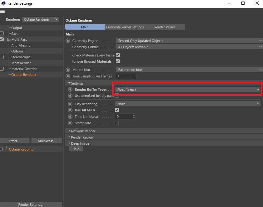The width and height of the screenshot is (263, 207).
Task: Switch to the Main tab
Action: (85, 27)
